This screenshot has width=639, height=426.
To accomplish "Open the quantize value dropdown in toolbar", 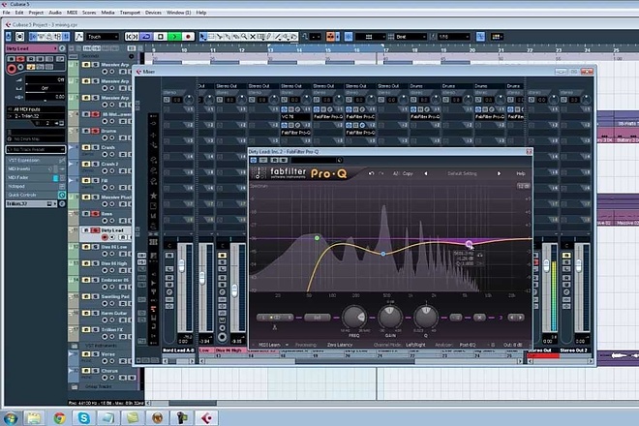I will pos(454,37).
